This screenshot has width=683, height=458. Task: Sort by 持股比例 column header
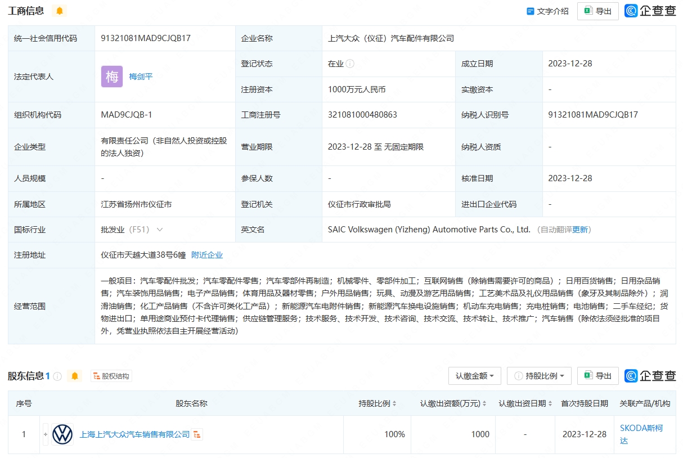[378, 403]
